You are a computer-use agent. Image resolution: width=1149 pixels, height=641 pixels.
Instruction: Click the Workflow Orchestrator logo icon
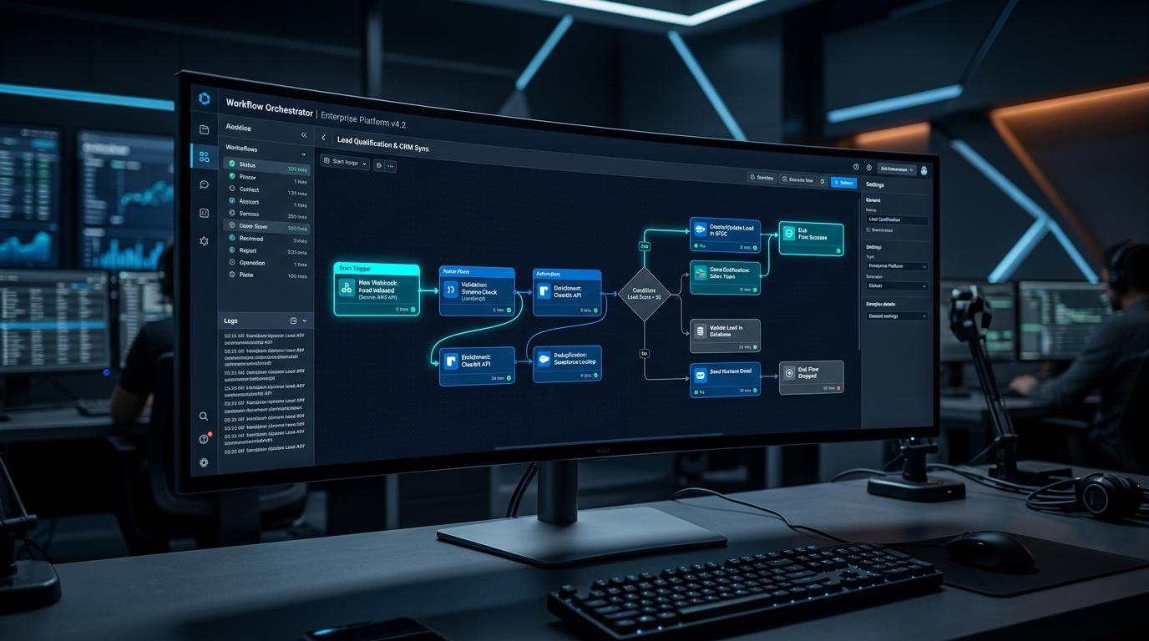[205, 98]
